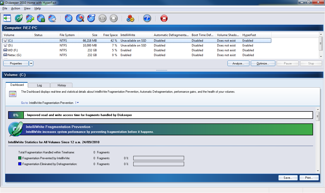Click the Properties button
The width and height of the screenshot is (325, 193).
coord(16,63)
